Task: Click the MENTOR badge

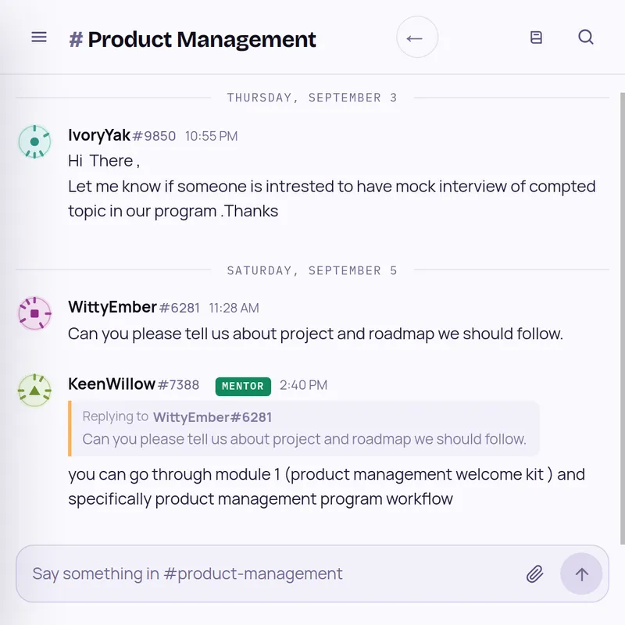Action: point(243,386)
